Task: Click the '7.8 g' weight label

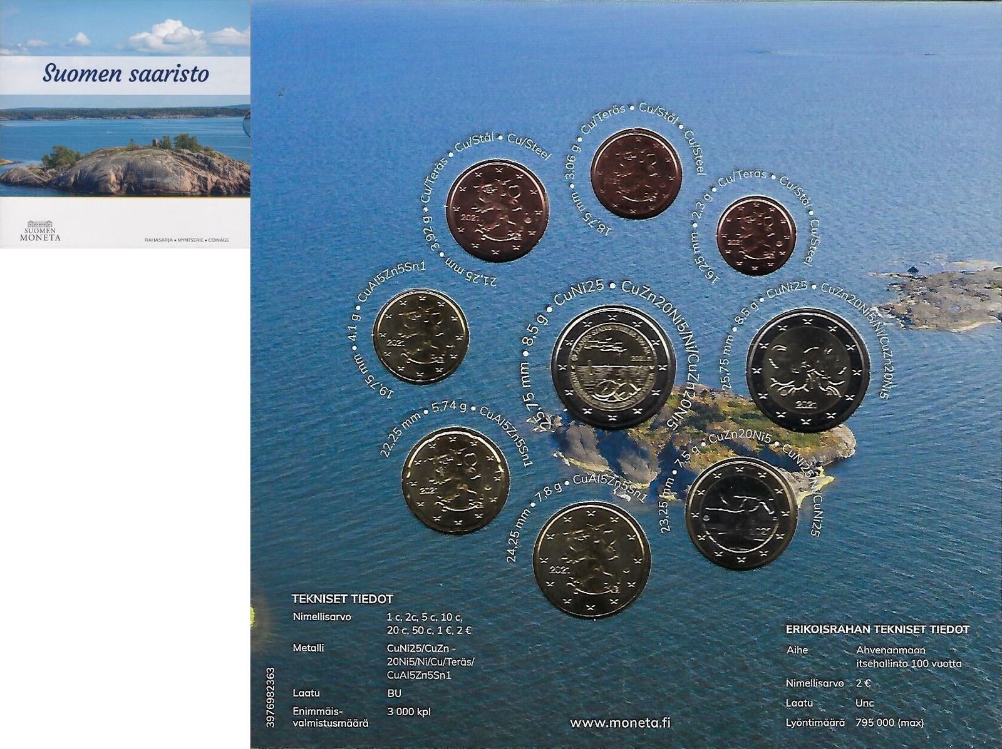Action: point(549,492)
